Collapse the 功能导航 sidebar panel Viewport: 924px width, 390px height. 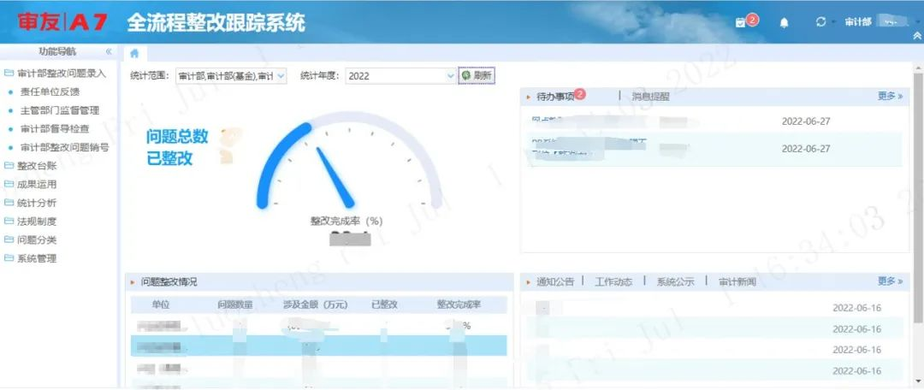pos(109,52)
